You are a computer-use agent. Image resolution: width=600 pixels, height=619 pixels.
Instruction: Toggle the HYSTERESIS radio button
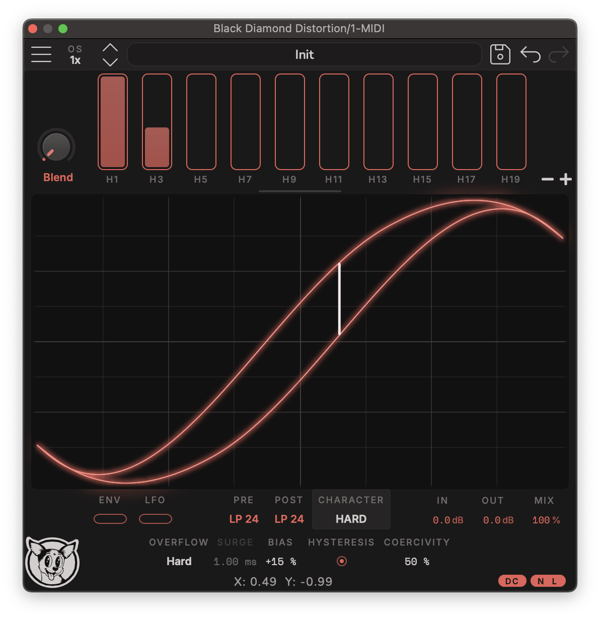tap(342, 561)
